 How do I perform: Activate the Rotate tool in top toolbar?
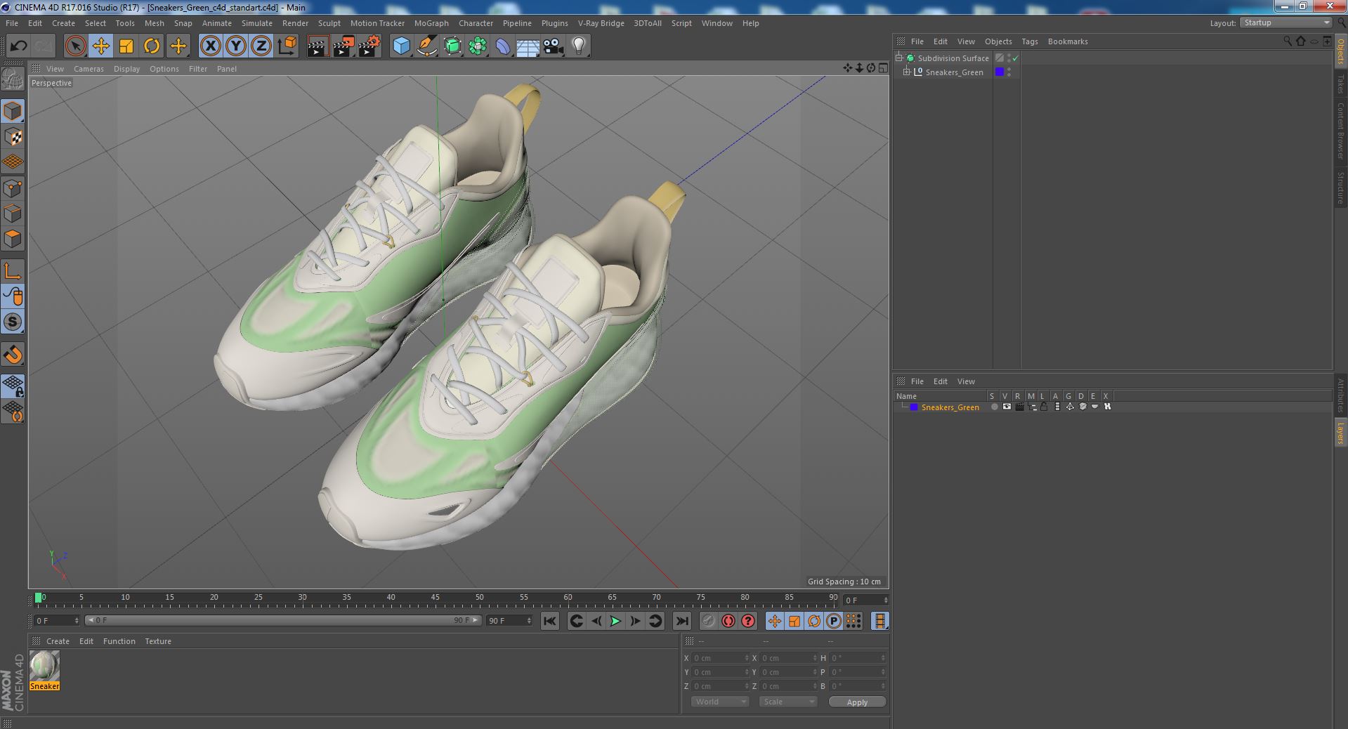[x=152, y=46]
